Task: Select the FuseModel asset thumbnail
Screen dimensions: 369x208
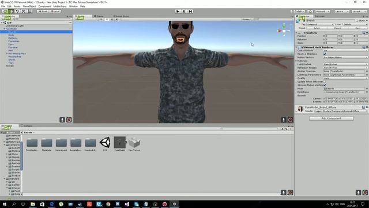Action: point(119,144)
